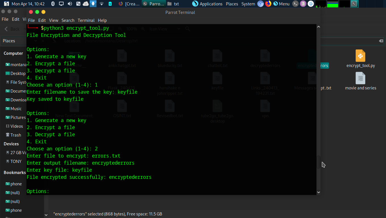Click the "Bookmarks" sidebar heading

click(15, 173)
